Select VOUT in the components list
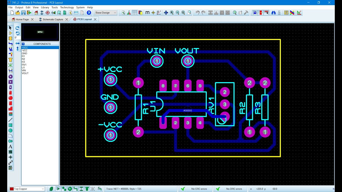The height and width of the screenshot is (192, 342). tap(40, 73)
